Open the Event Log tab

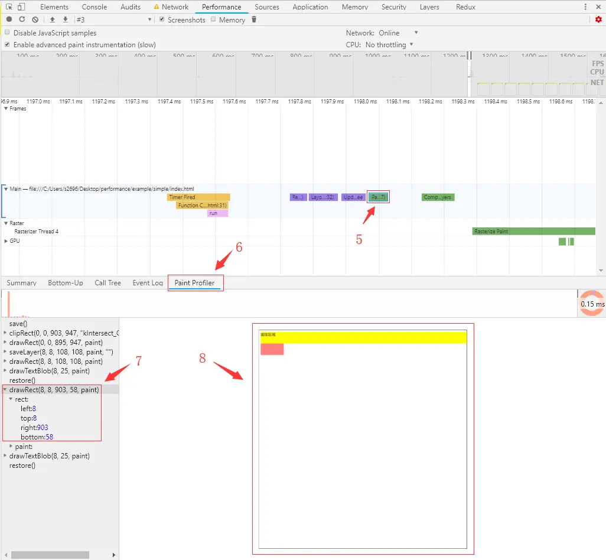tap(148, 283)
